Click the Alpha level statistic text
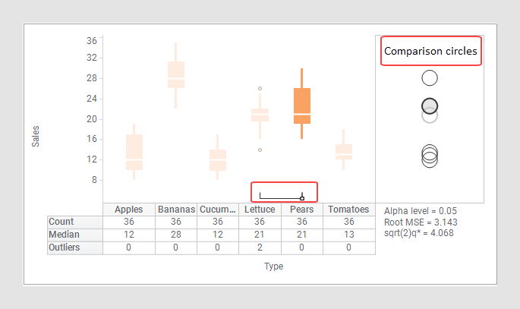The image size is (520, 309). pos(418,210)
